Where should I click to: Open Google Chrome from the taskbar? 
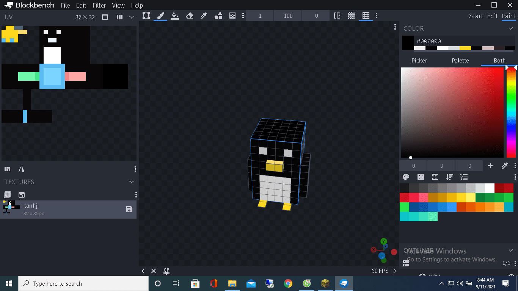tap(288, 283)
